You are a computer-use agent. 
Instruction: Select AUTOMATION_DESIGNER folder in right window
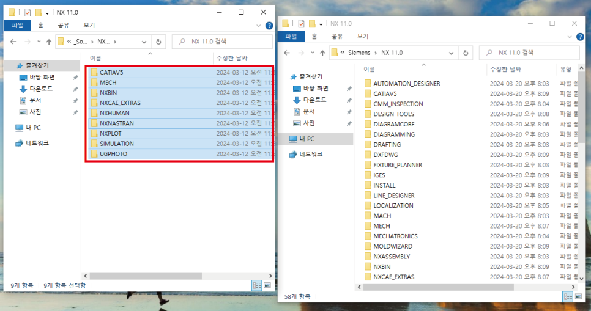tap(407, 84)
